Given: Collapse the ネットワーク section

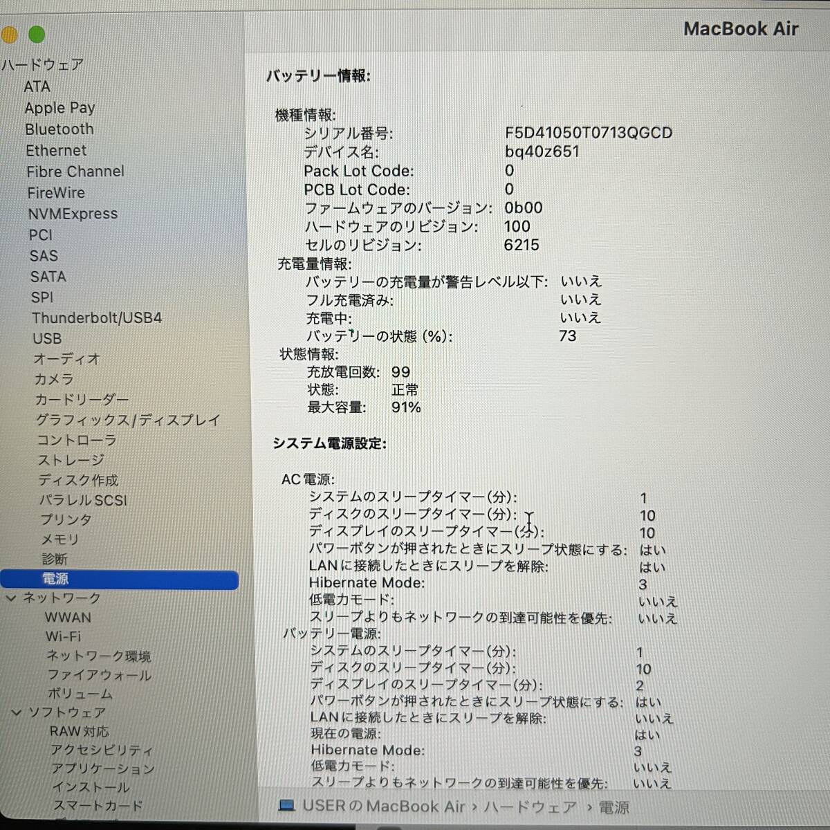Looking at the screenshot, I should point(11,598).
